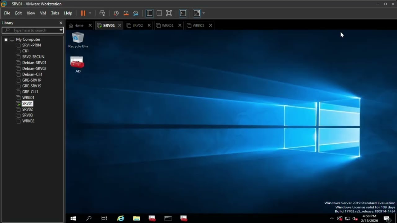Viewport: 397px width, 223px height.
Task: Click the SRV01 tab label
Action: (x=109, y=25)
